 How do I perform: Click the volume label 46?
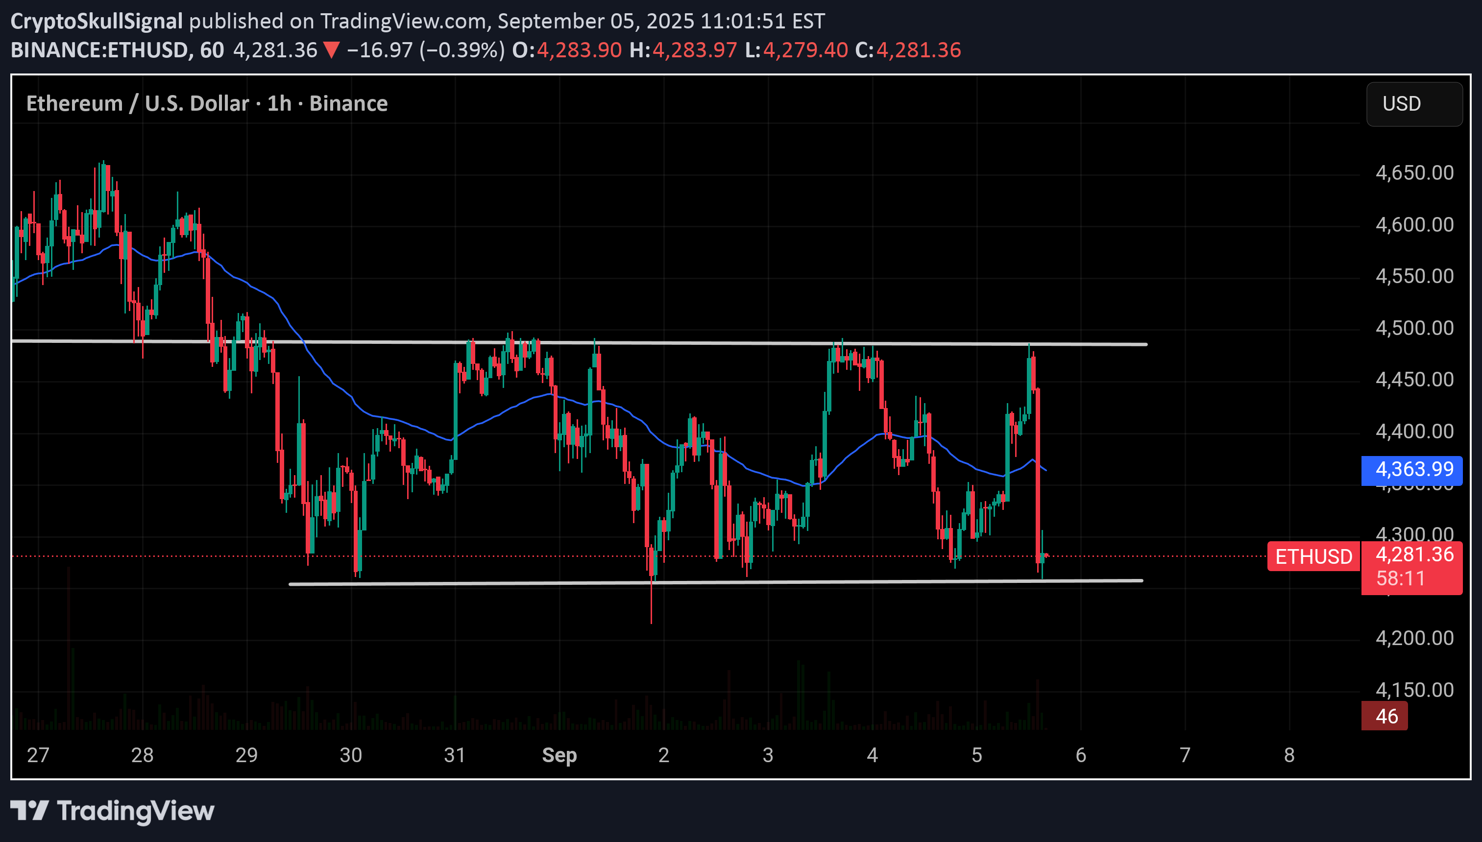coord(1385,716)
